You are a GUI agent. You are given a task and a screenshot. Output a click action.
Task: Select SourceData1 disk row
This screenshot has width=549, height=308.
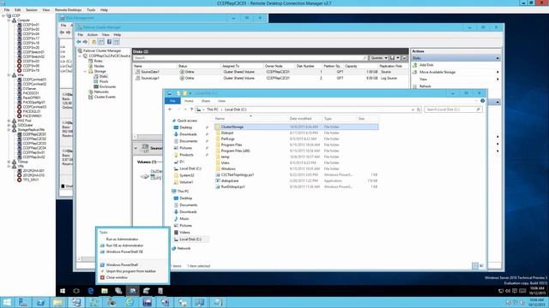pyautogui.click(x=270, y=72)
